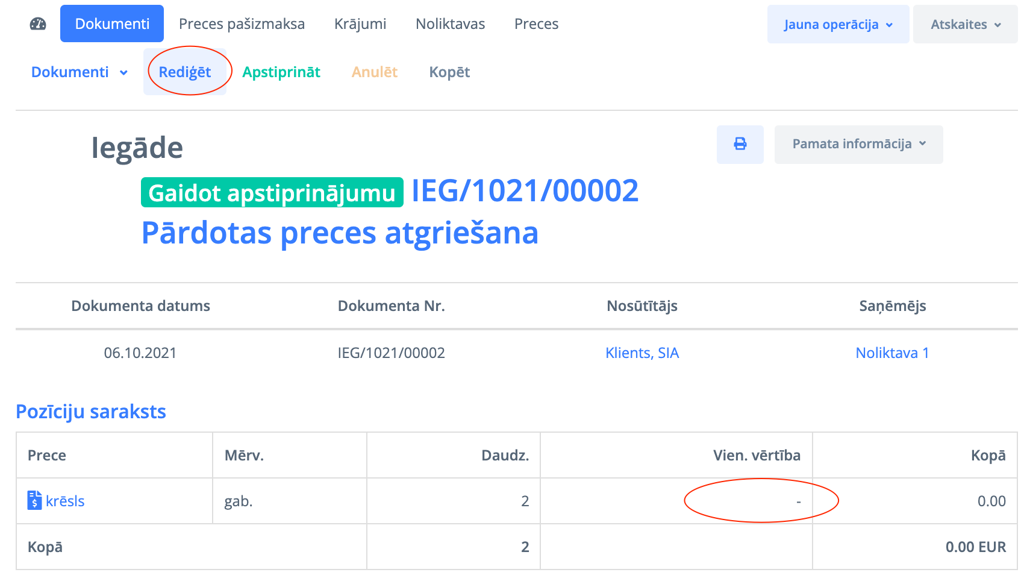Expand the Atskaites dropdown menu

(x=965, y=25)
